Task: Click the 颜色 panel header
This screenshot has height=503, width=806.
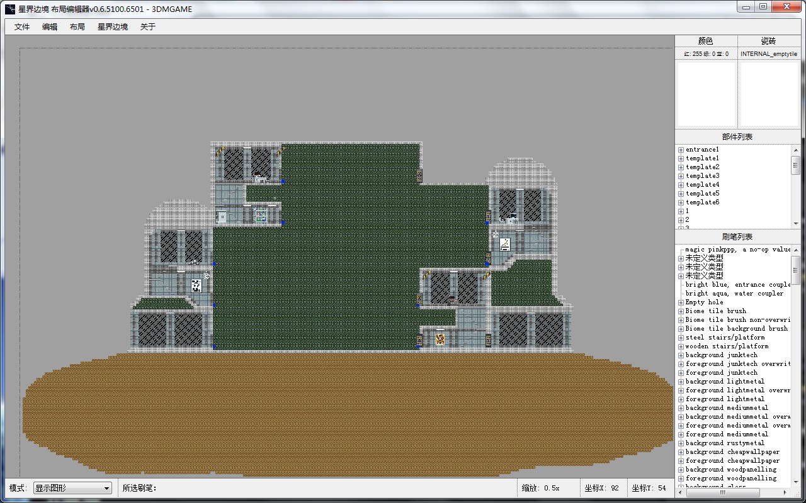Action: (706, 41)
